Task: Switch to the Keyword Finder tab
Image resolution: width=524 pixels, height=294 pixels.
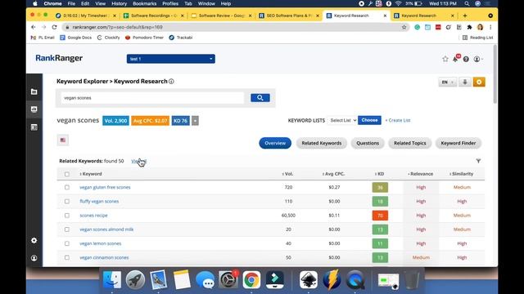Action: [458, 143]
